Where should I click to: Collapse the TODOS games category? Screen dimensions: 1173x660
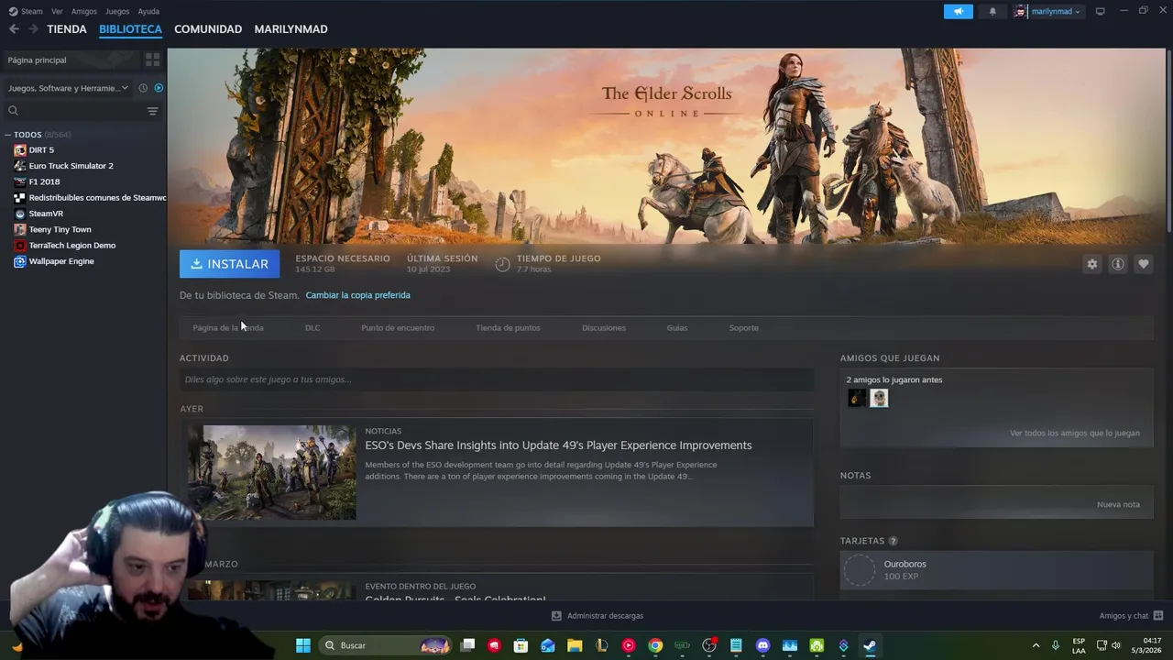[8, 135]
